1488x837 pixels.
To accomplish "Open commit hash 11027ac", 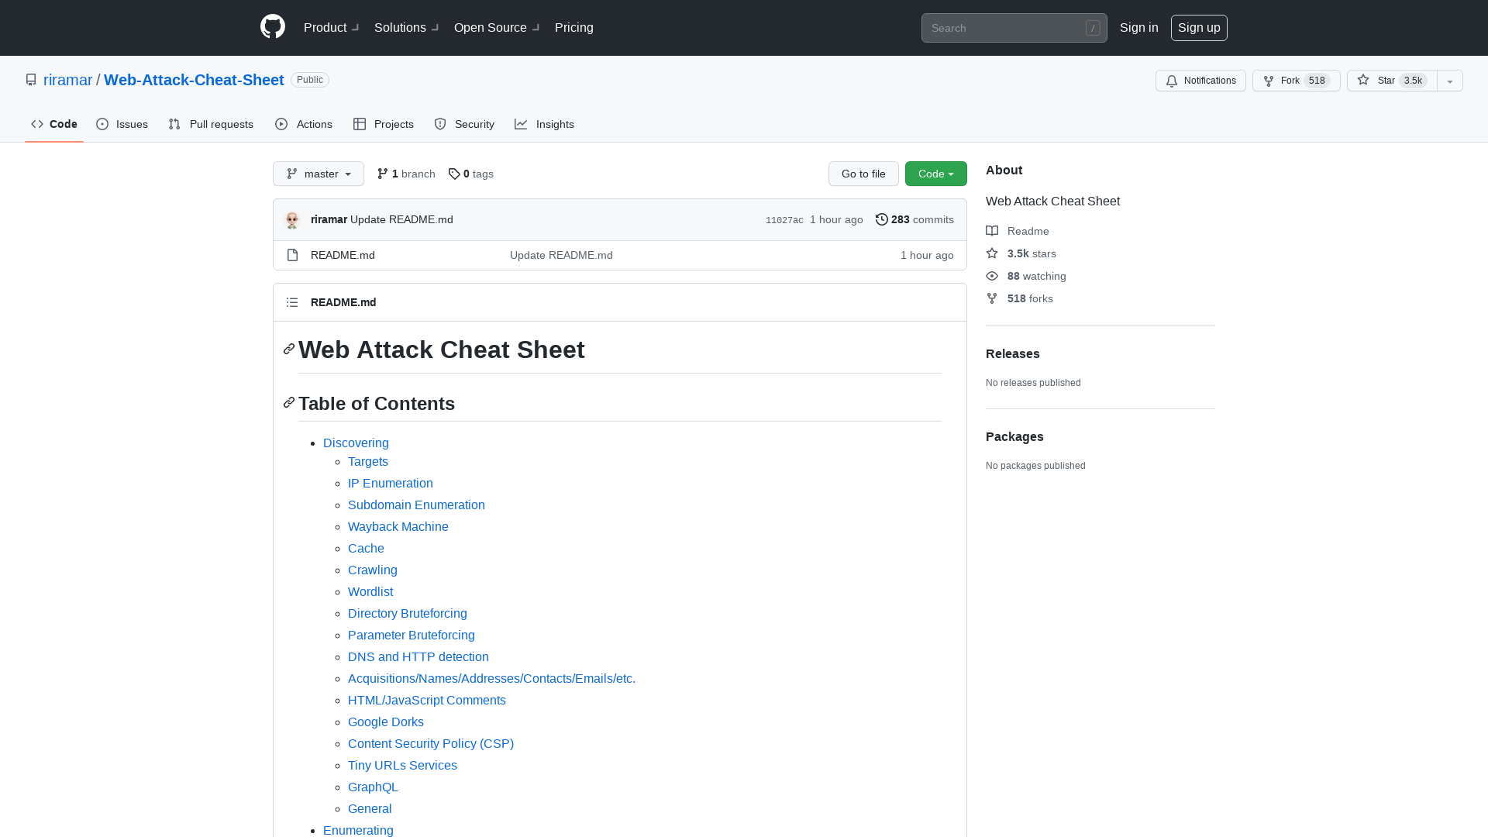I will click(784, 220).
